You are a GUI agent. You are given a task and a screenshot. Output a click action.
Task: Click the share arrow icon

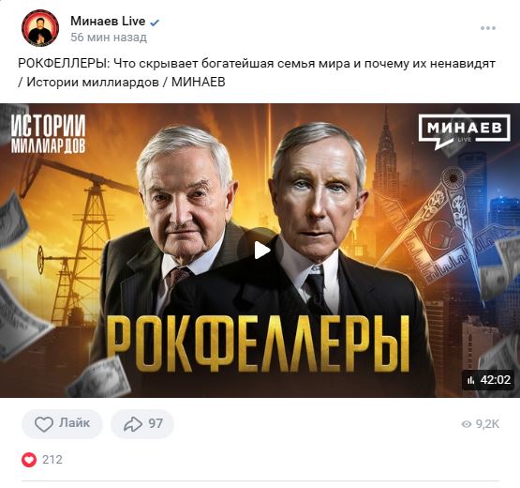(133, 424)
